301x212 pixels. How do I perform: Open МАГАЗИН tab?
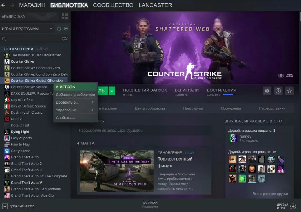pyautogui.click(x=32, y=5)
